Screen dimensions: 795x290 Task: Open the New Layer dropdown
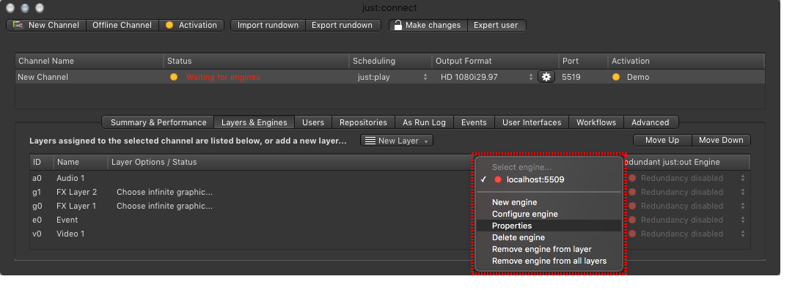point(397,141)
